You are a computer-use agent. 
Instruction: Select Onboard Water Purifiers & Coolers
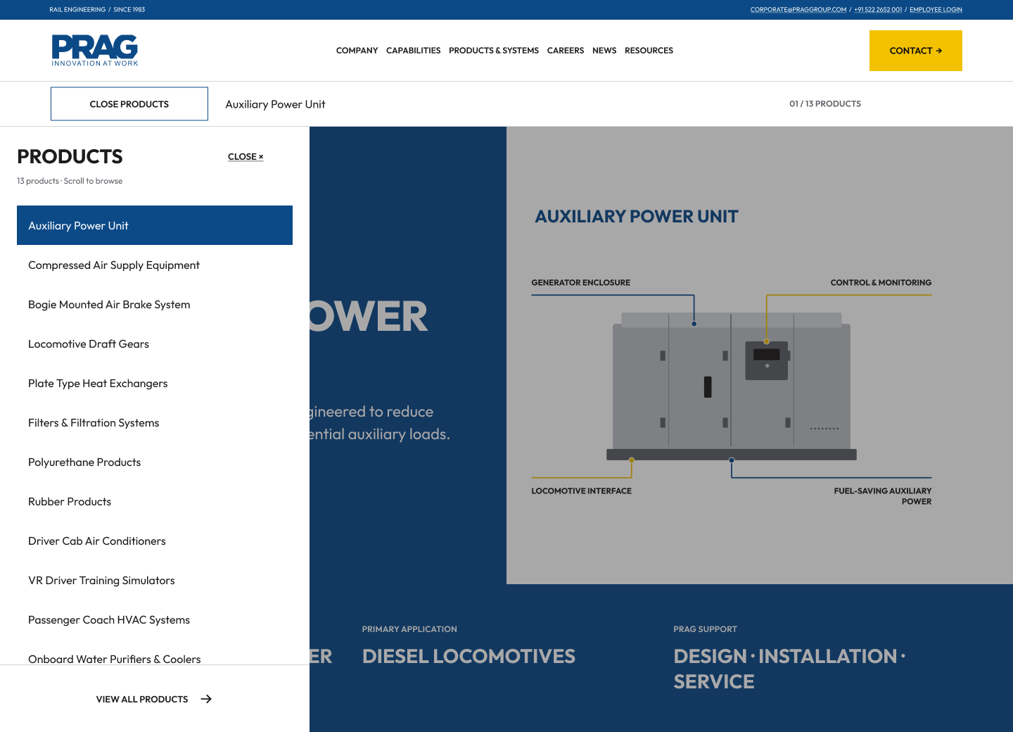coord(155,655)
